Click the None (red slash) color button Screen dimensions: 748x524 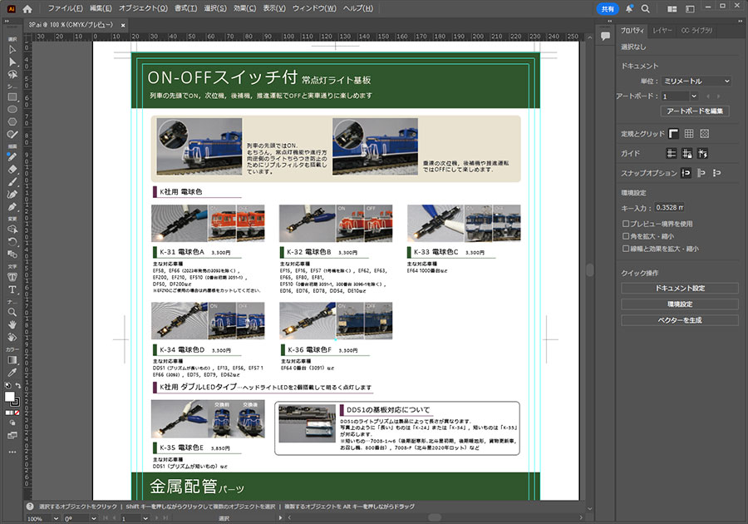(x=17, y=413)
